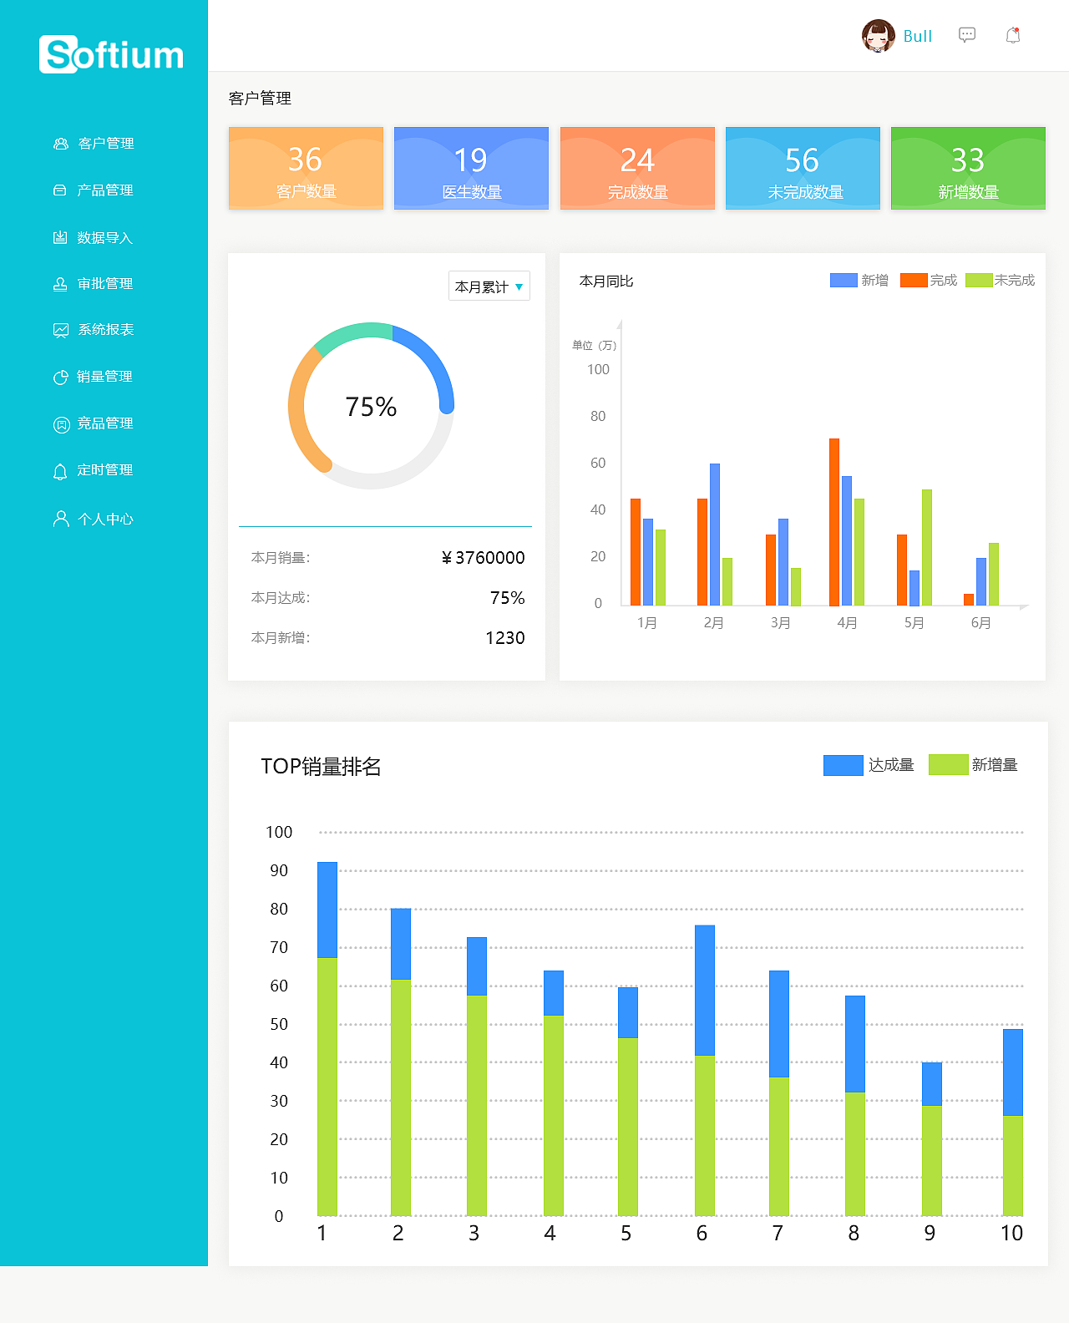1069x1323 pixels.
Task: Click the green 未完成 bar for 5月
Action: point(927,548)
